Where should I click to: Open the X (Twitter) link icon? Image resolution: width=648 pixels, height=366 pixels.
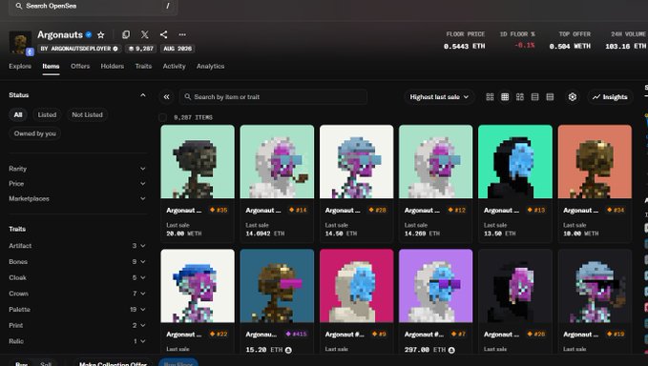pyautogui.click(x=145, y=34)
